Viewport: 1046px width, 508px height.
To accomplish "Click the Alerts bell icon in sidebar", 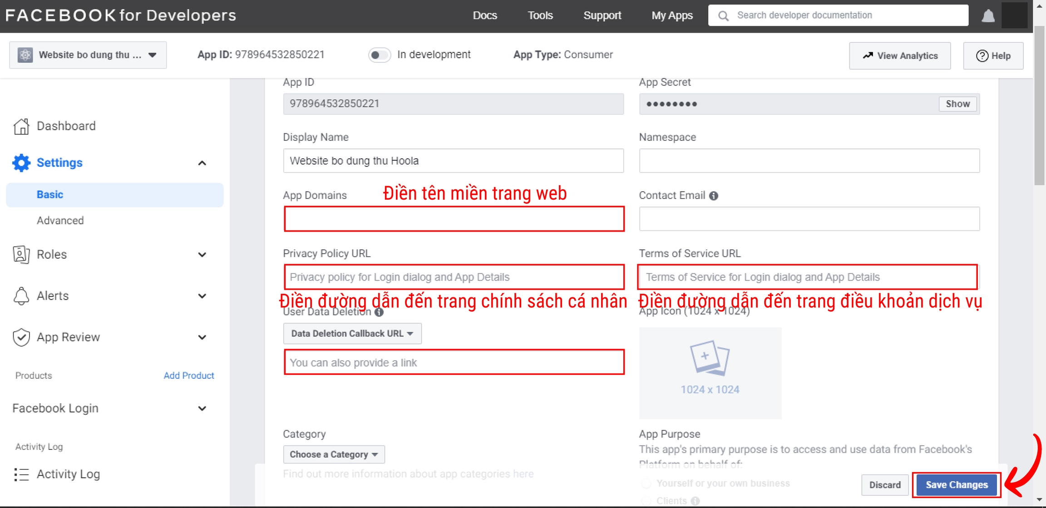I will pyautogui.click(x=21, y=296).
